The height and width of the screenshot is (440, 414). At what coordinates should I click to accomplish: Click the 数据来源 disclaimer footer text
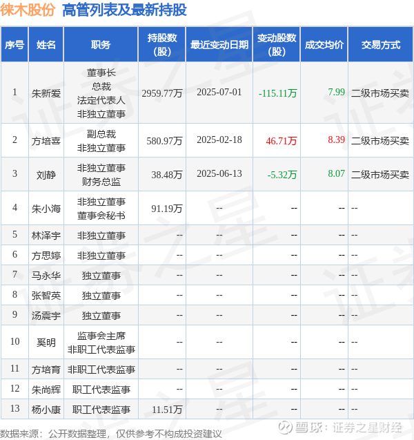[x=110, y=434]
